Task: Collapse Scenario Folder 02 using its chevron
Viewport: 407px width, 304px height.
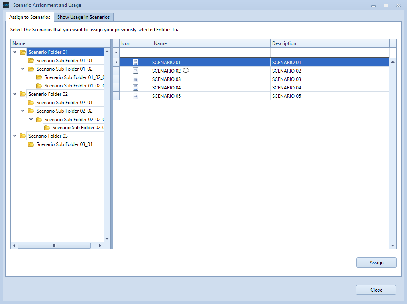Action: tap(15, 94)
